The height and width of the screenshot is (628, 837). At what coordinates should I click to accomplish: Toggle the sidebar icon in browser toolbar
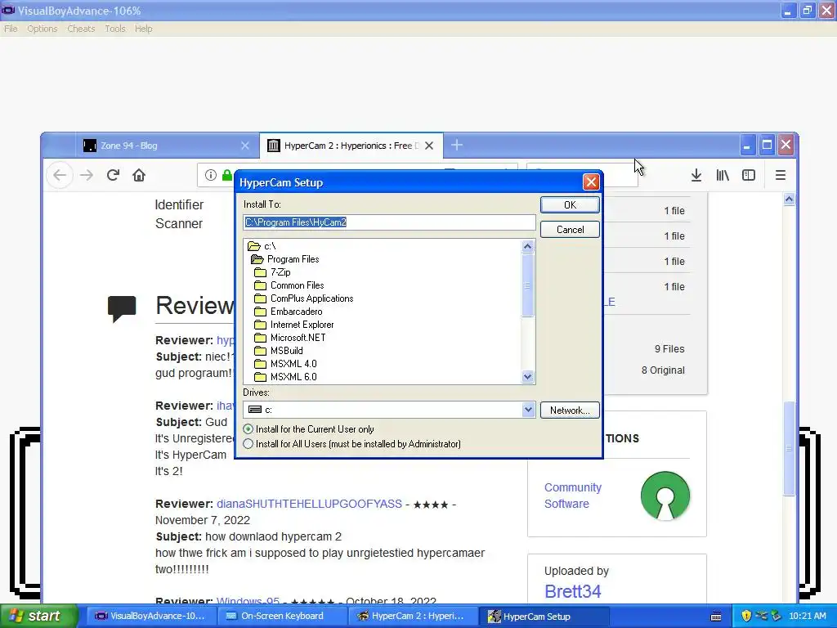[749, 175]
